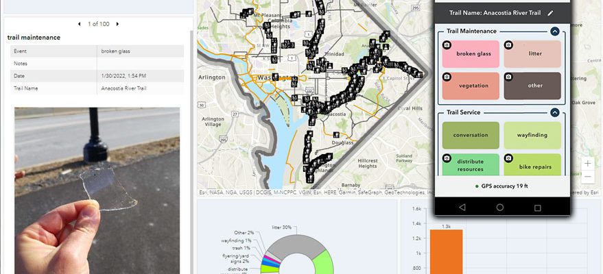Click the empty Notes cell

pos(141,64)
